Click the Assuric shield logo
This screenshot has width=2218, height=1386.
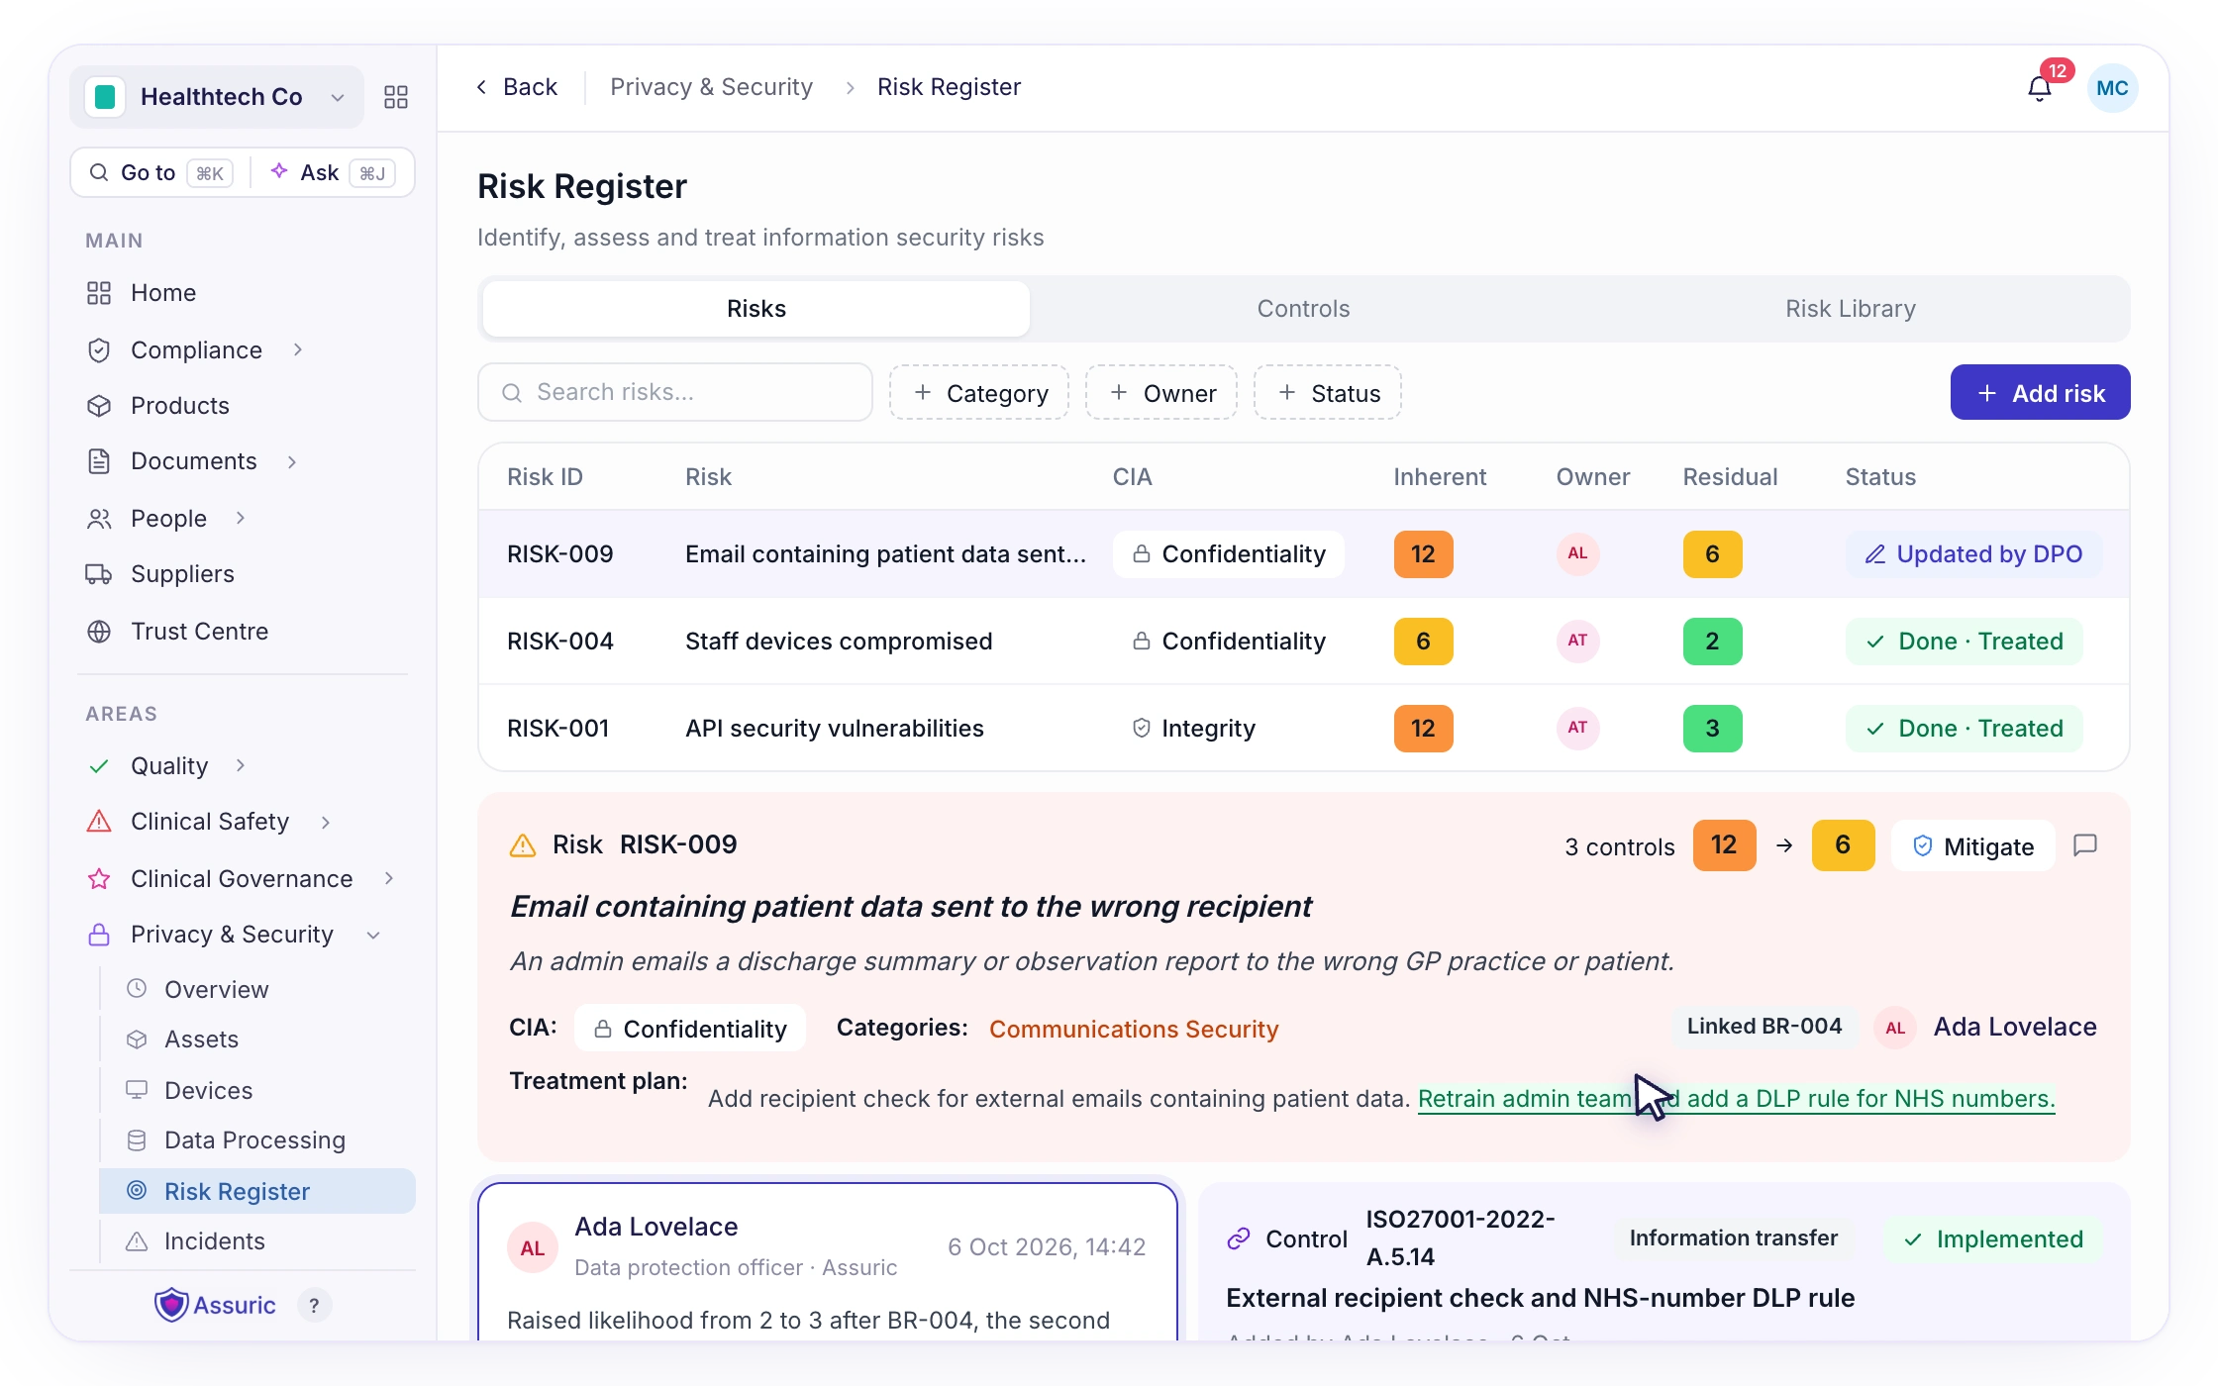pos(172,1305)
